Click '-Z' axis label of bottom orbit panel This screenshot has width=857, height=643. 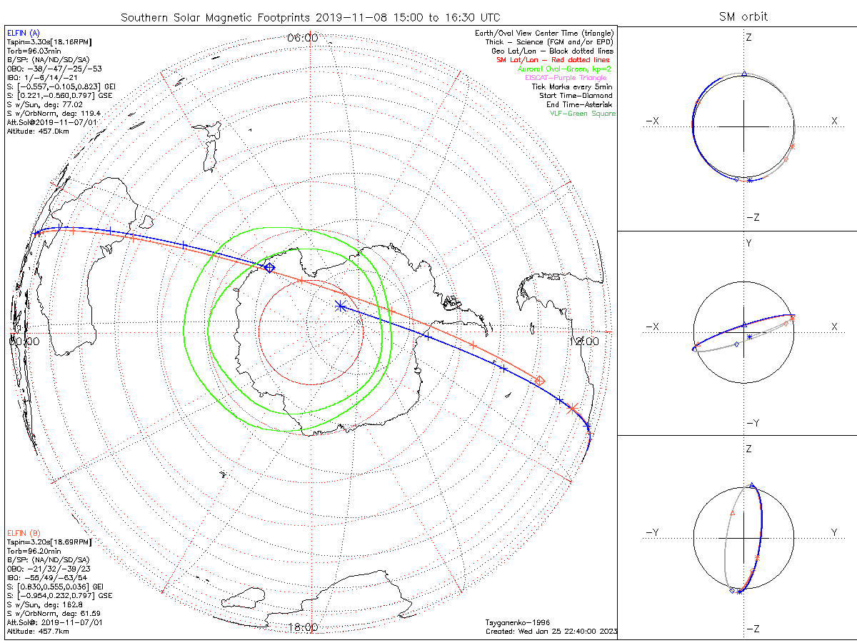(752, 629)
